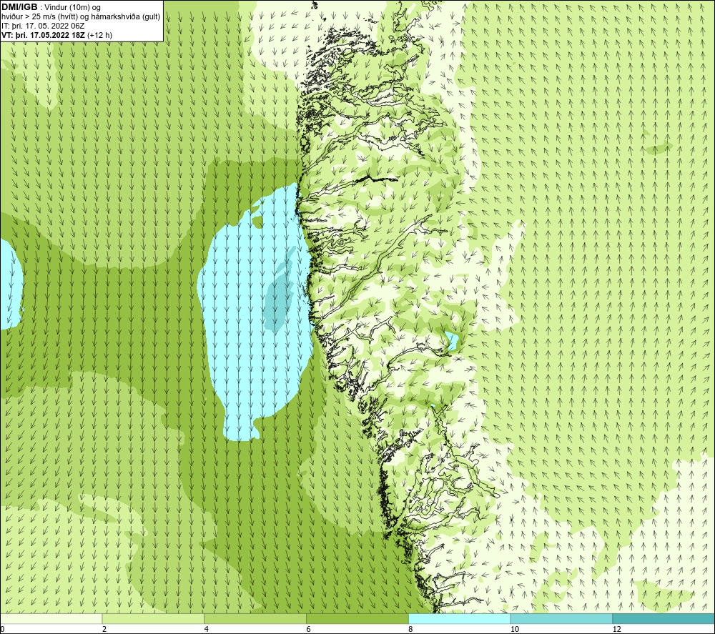The height and width of the screenshot is (634, 715).
Task: Click the cyan wind area at the left map edge
Action: (10, 284)
